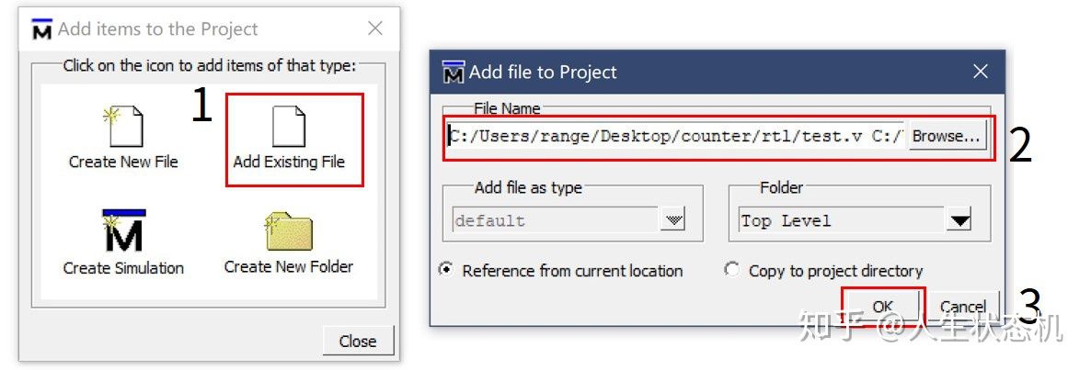Open the Folder dropdown arrow
Screen dimensions: 1091x370
coord(960,220)
